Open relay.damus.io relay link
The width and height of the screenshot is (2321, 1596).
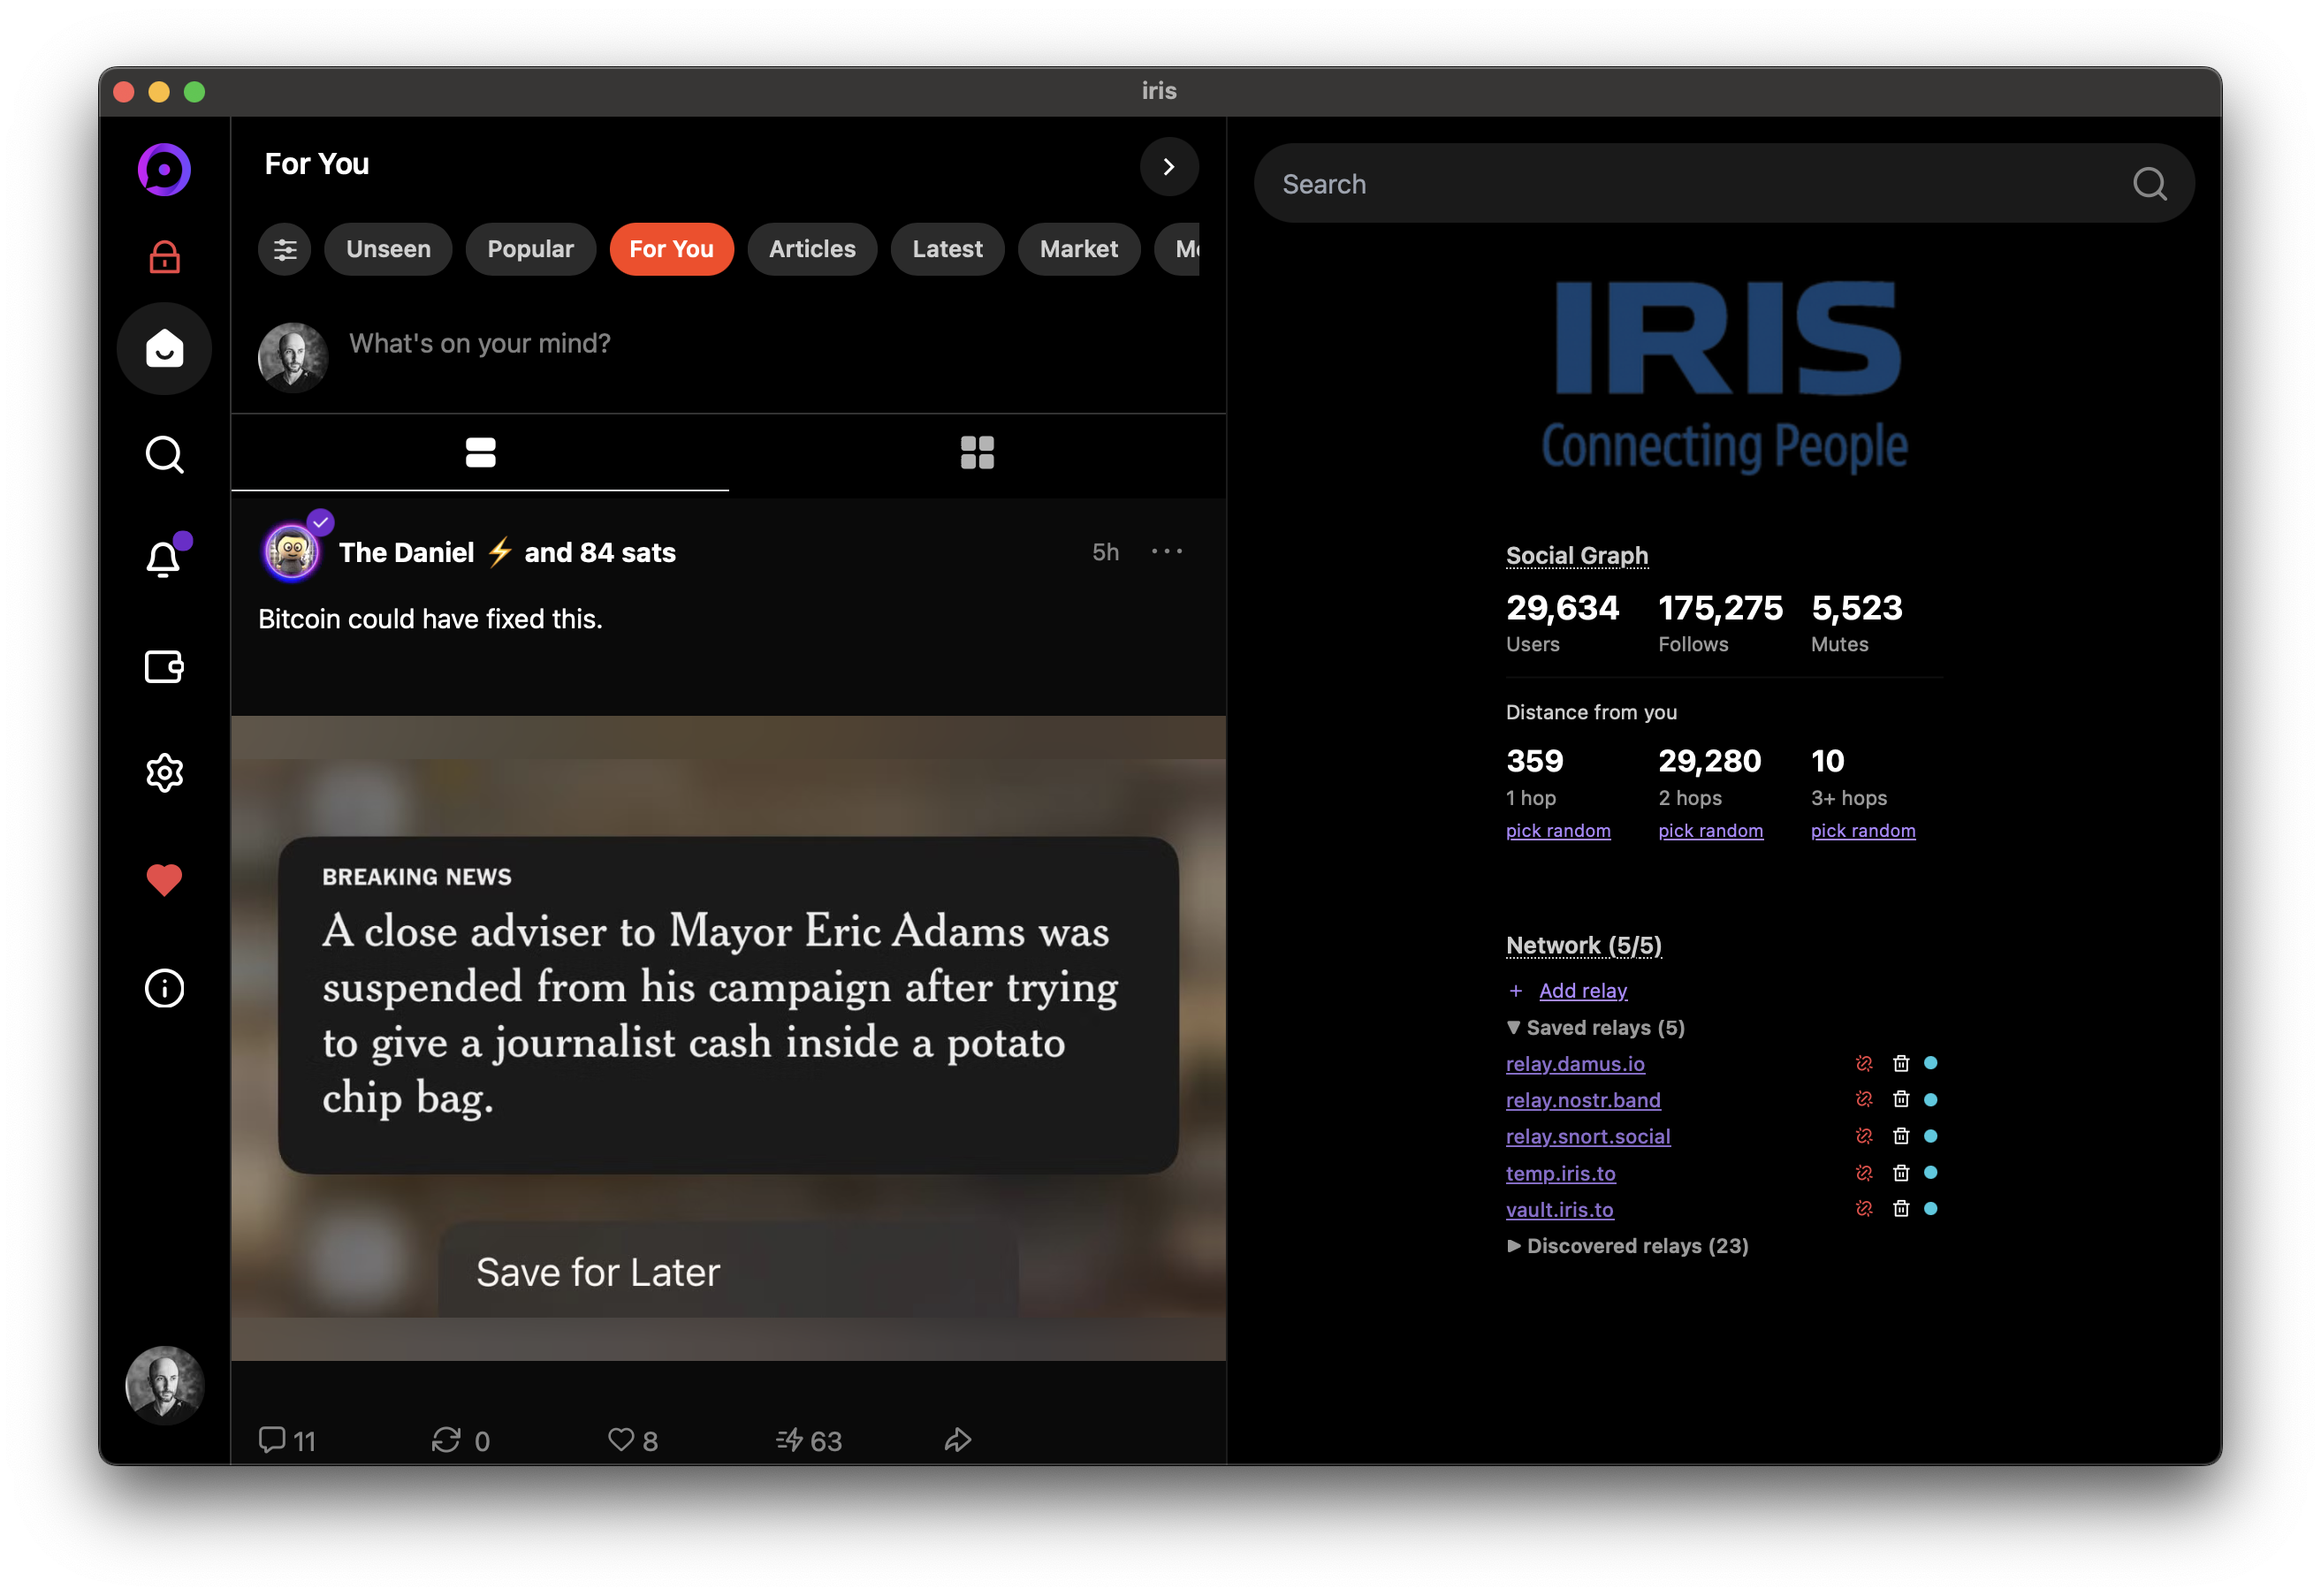(x=1575, y=1063)
